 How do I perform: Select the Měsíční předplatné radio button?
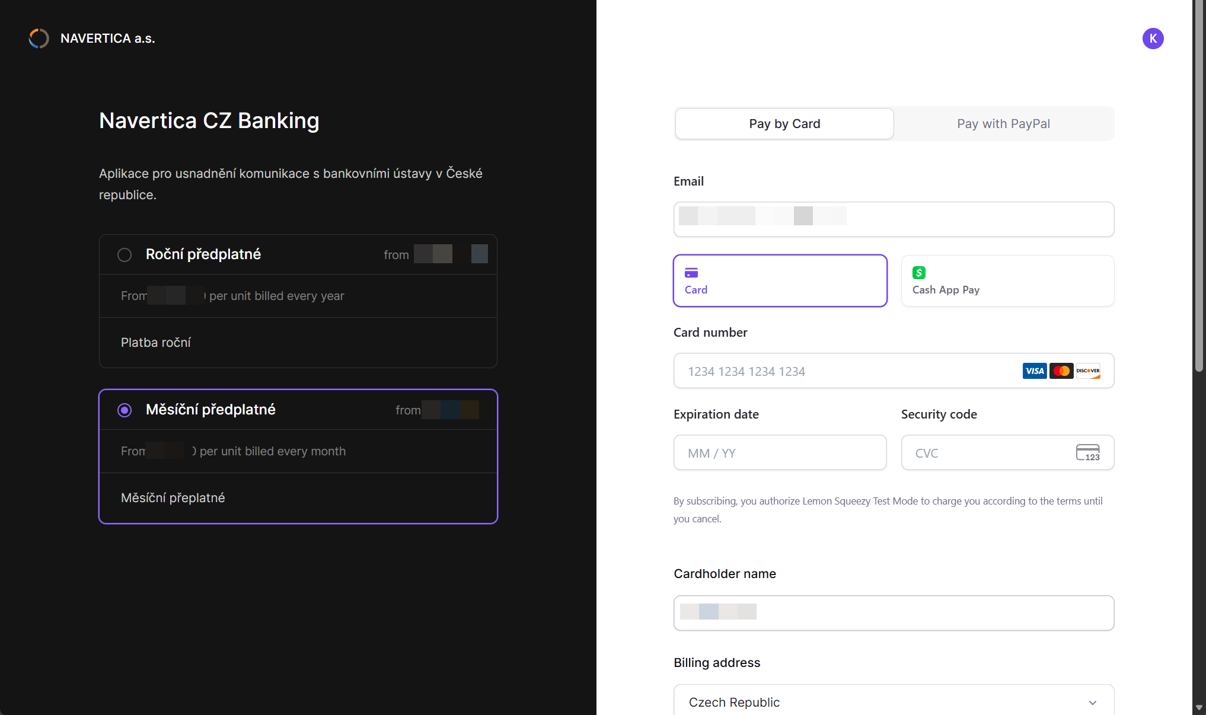point(125,410)
